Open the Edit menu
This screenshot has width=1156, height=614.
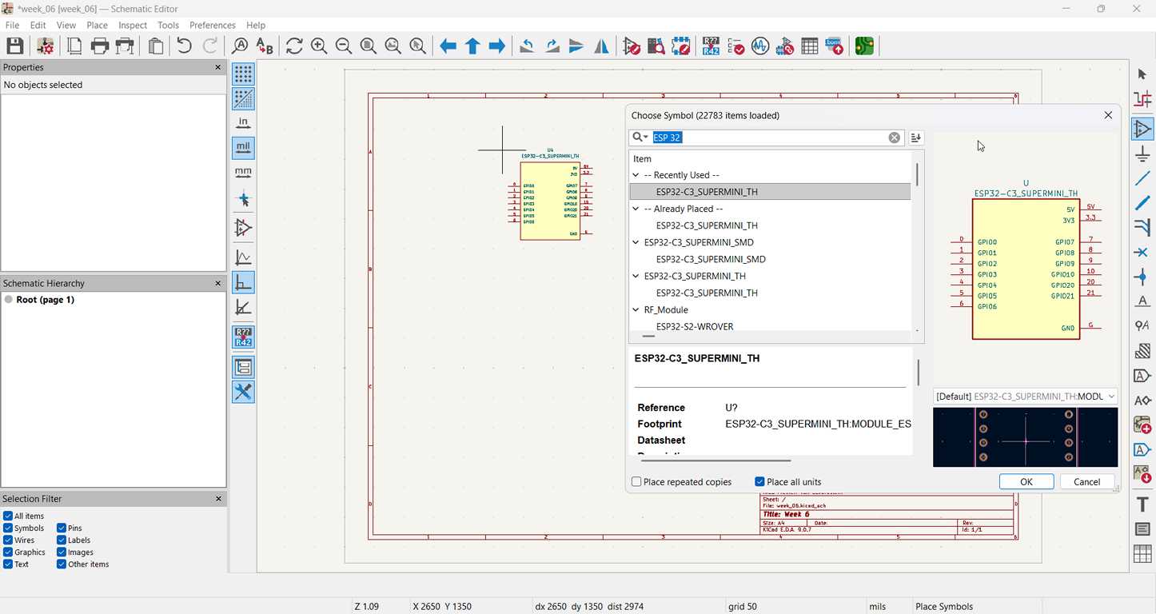[x=38, y=26]
